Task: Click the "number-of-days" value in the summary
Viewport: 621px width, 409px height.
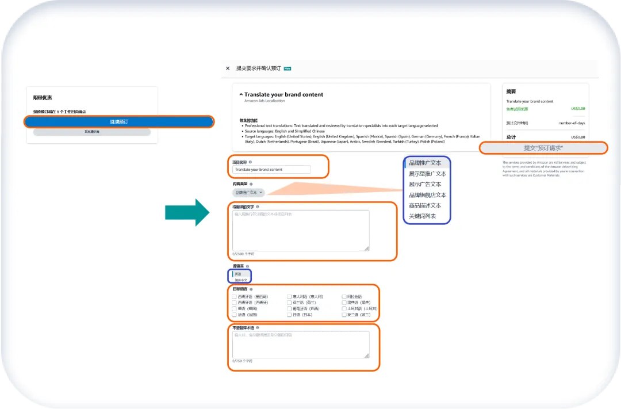Action: click(572, 123)
